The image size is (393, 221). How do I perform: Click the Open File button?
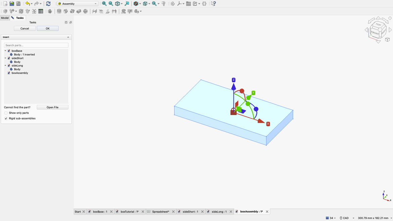[52, 107]
